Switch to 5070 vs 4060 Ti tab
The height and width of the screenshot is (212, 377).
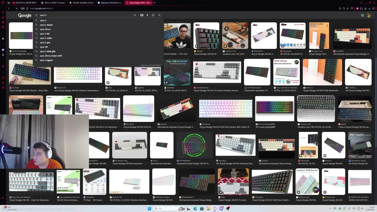click(x=54, y=3)
